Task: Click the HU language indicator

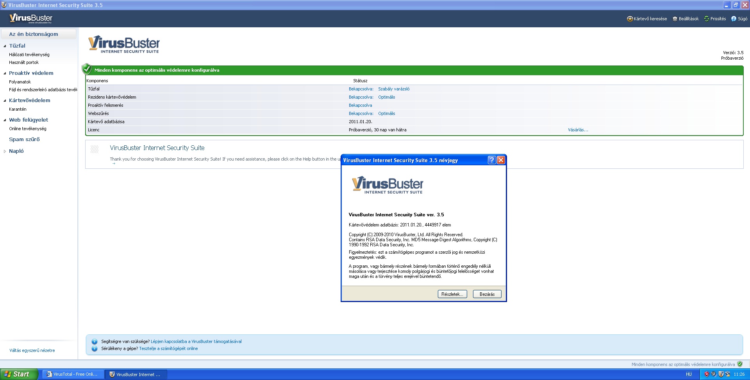Action: (x=689, y=374)
